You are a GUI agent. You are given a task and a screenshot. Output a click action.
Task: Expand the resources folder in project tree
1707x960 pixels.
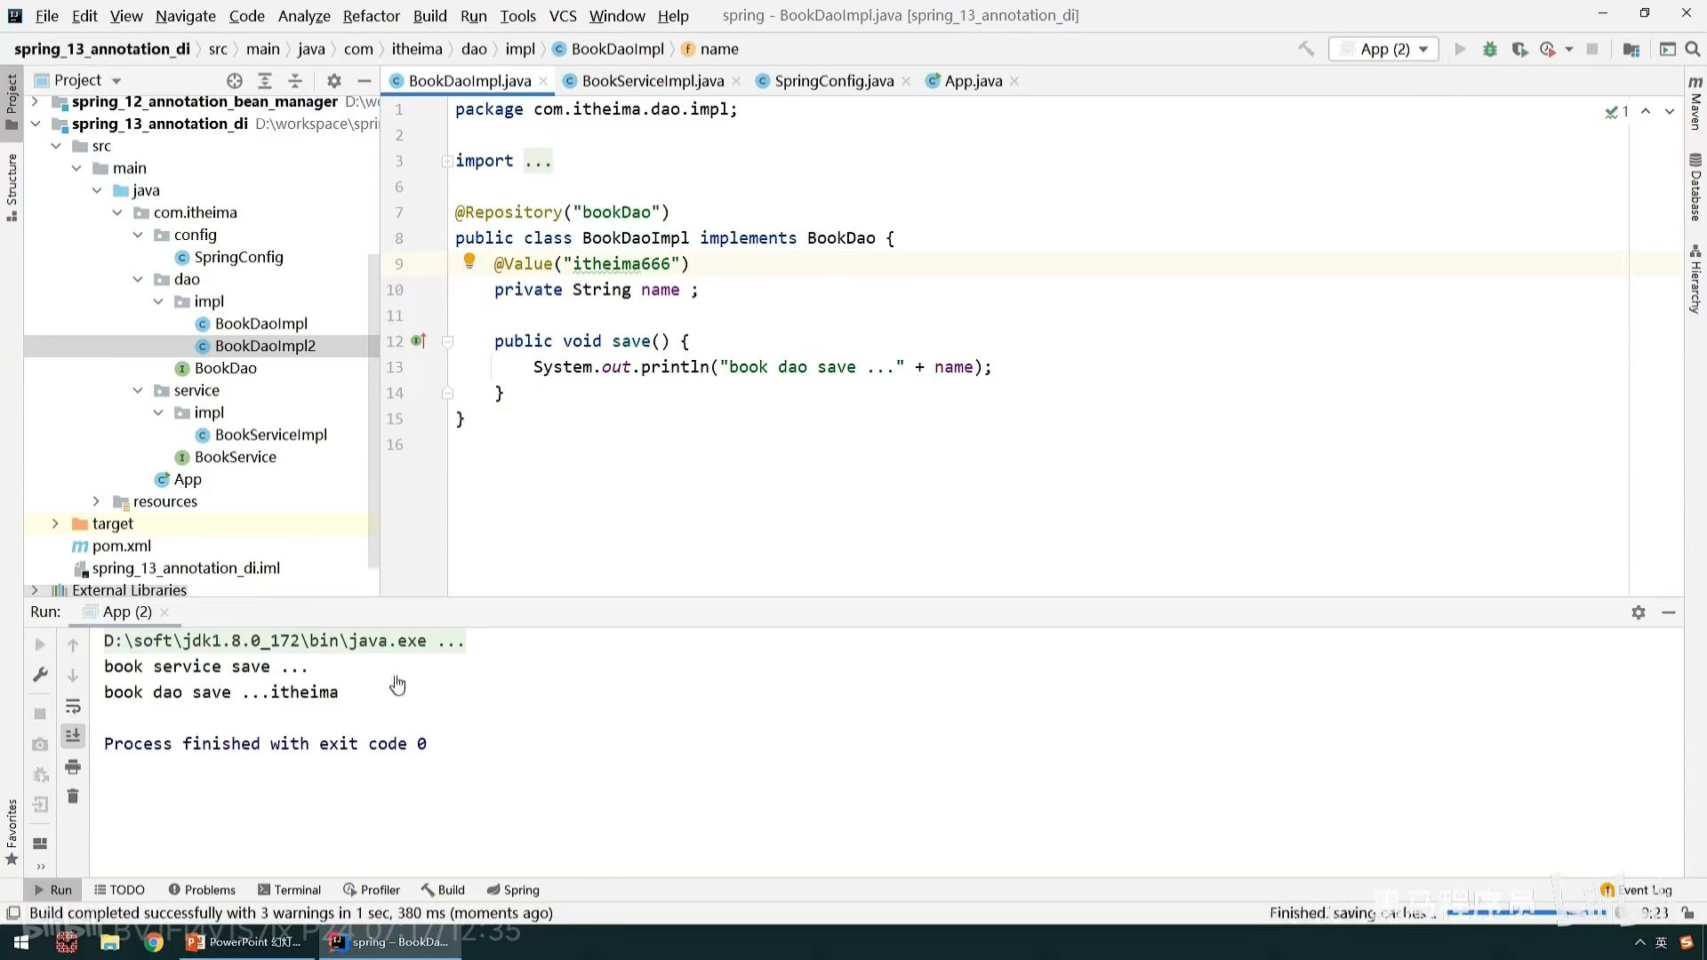tap(97, 501)
